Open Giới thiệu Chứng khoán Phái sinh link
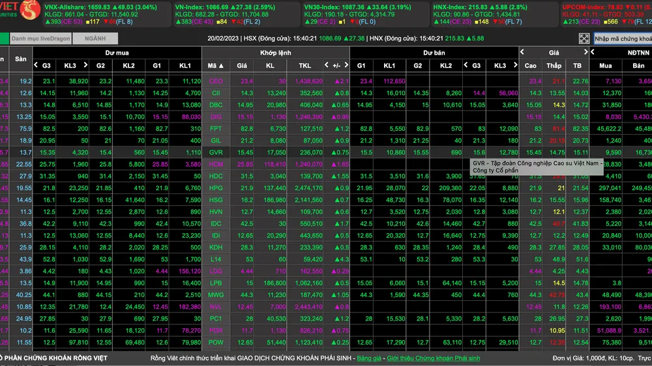Image resolution: width=652 pixels, height=366 pixels. 434,358
